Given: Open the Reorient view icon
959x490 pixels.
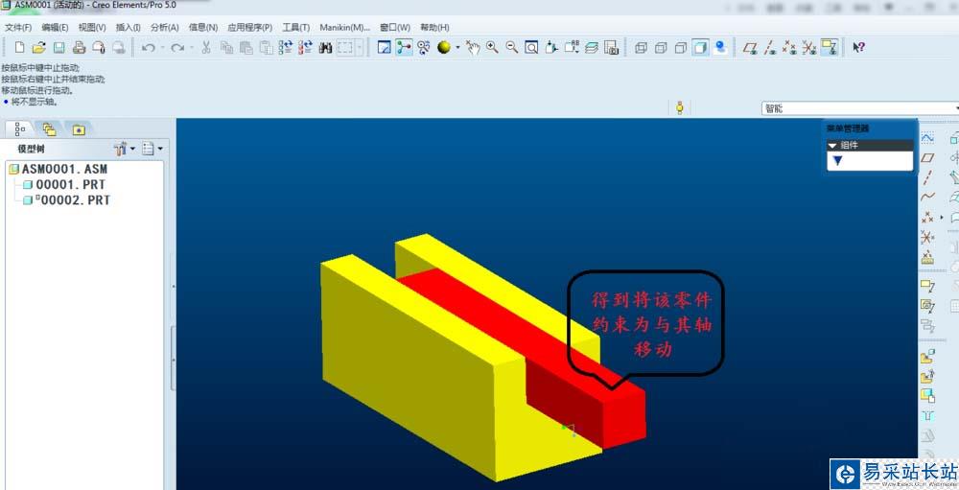Looking at the screenshot, I should pos(551,47).
